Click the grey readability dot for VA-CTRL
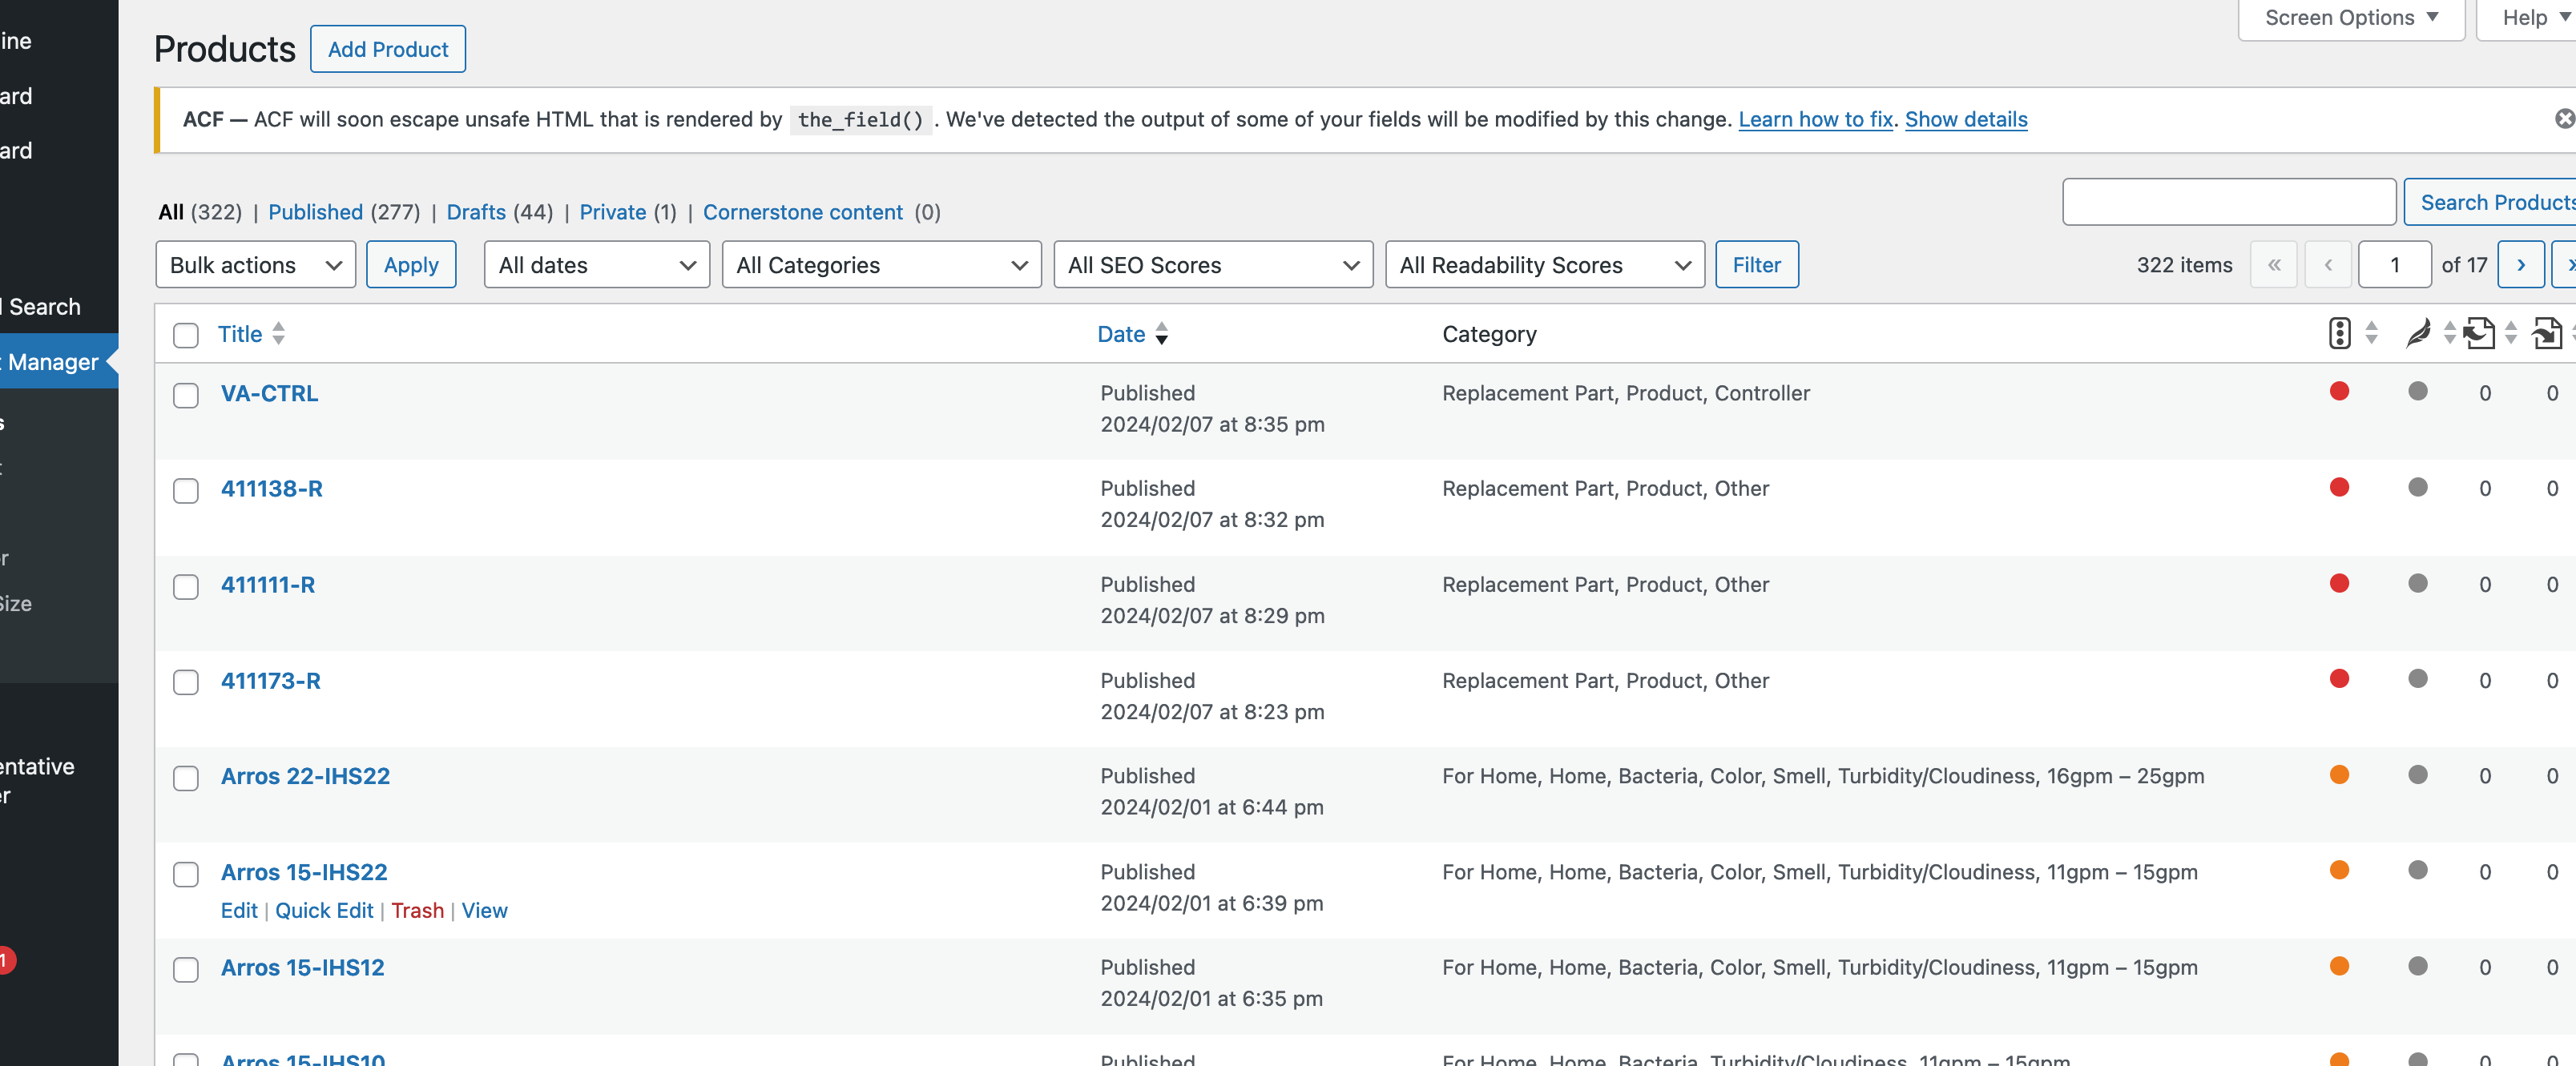 pyautogui.click(x=2418, y=391)
